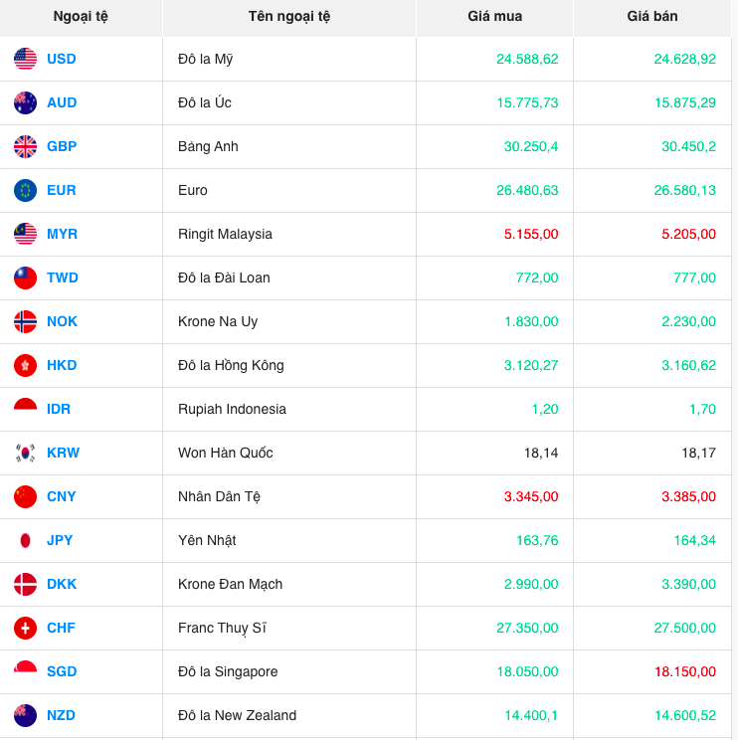Click the South Korea flag icon
This screenshot has width=738, height=740.
point(26,453)
